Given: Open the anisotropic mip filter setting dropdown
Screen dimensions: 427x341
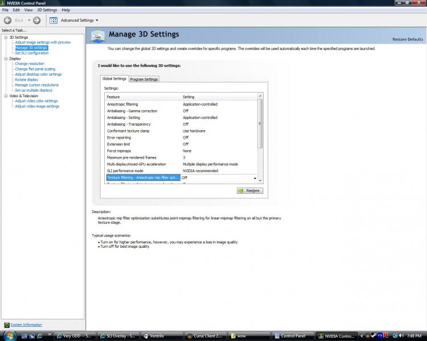Looking at the screenshot, I should 255,178.
